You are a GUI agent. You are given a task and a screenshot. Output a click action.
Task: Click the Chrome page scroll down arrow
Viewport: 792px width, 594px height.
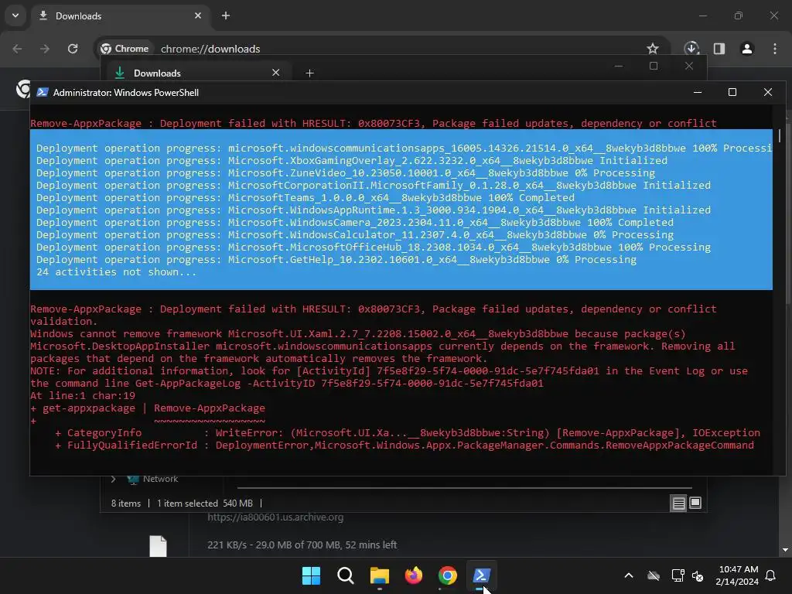click(x=785, y=550)
